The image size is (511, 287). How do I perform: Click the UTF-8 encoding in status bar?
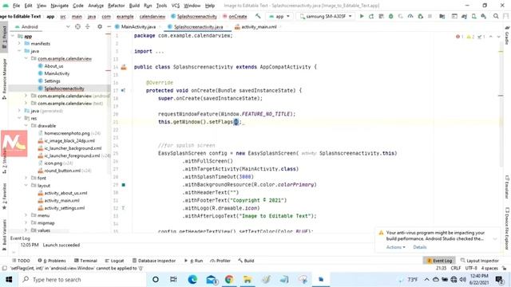(x=471, y=268)
